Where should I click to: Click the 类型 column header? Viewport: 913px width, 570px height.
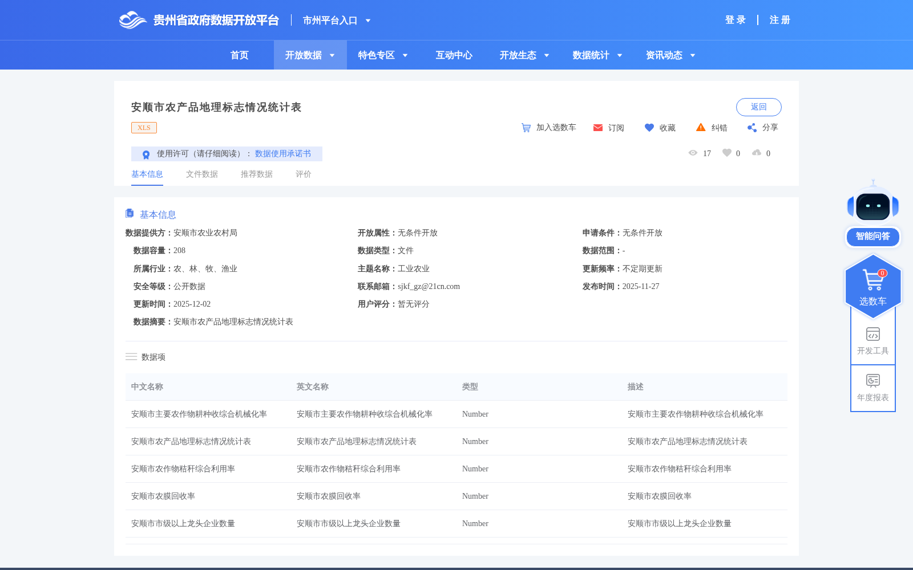pos(470,387)
